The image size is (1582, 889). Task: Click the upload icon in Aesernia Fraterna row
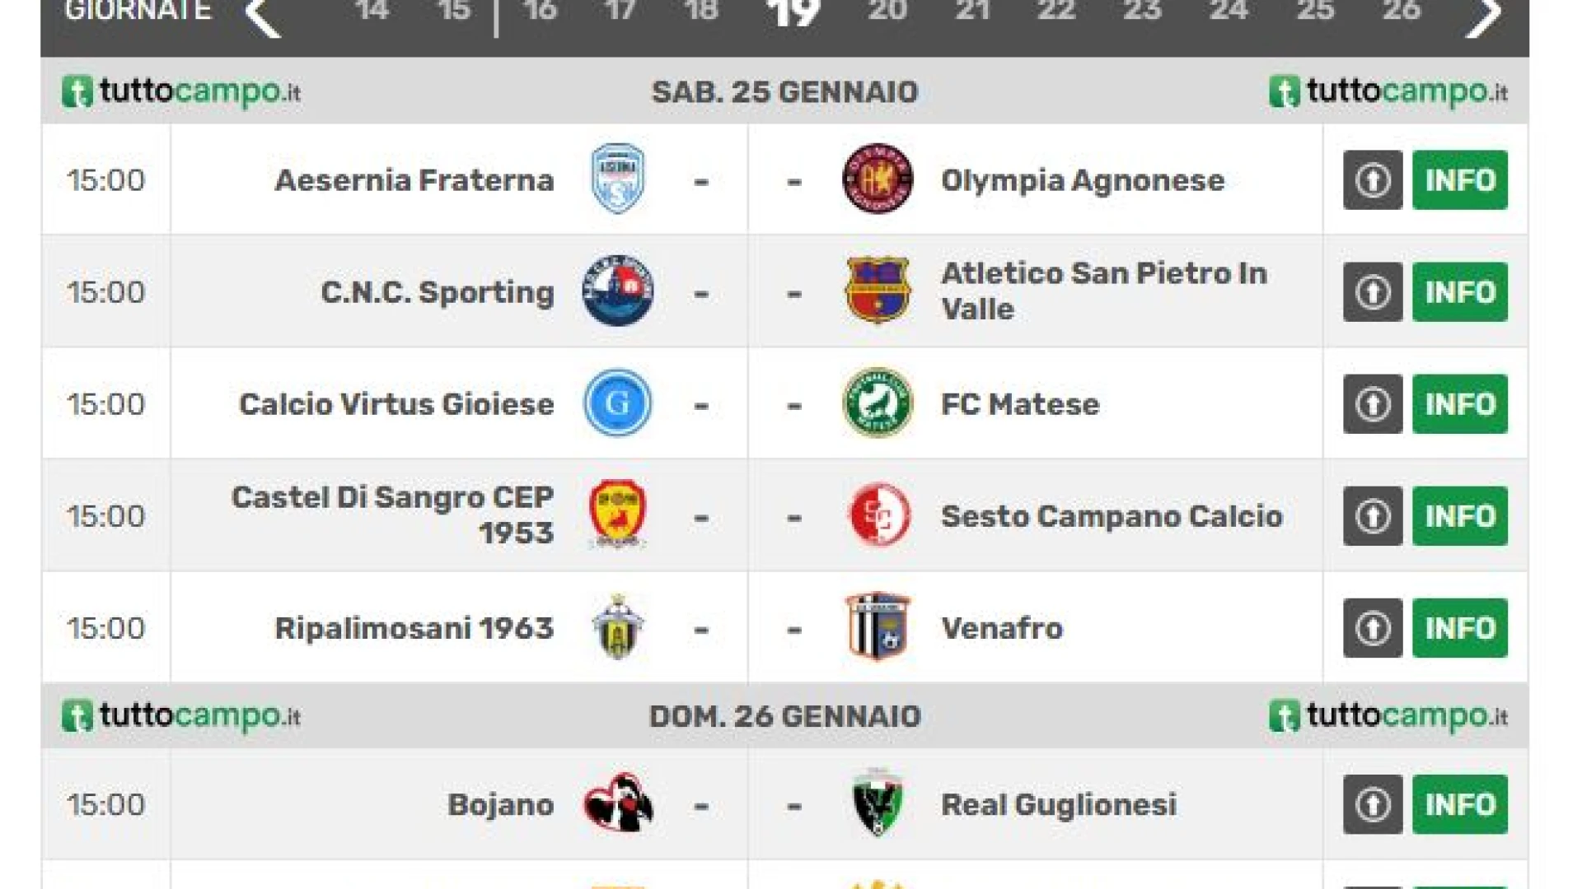pyautogui.click(x=1373, y=180)
